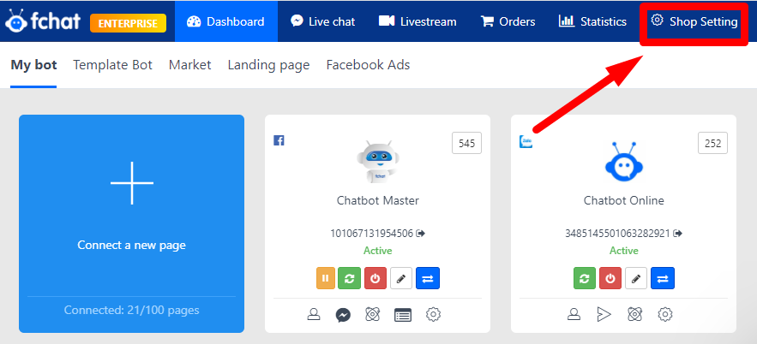Open gear settings on Chatbot Master card
The image size is (757, 344).
[x=434, y=315]
